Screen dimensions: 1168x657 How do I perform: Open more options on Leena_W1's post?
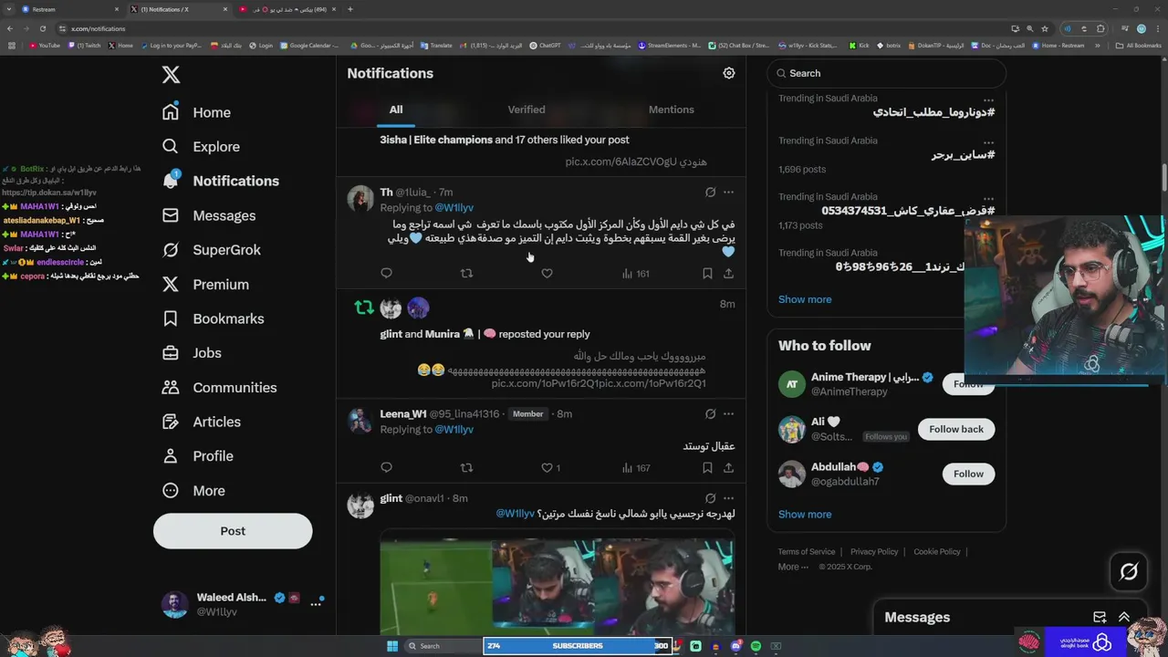[x=728, y=414]
